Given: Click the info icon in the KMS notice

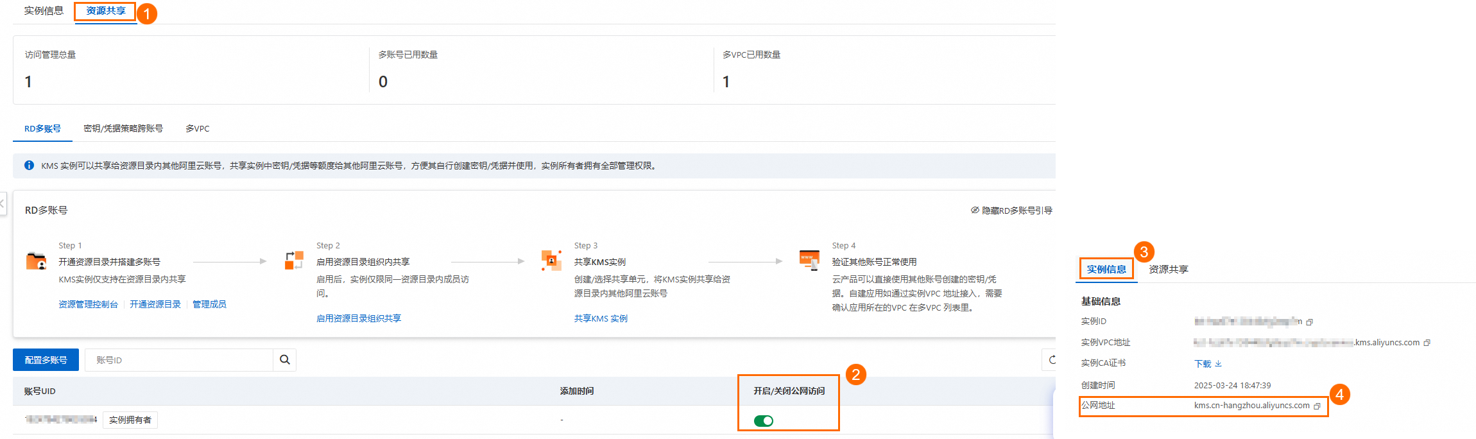Looking at the screenshot, I should (x=29, y=166).
